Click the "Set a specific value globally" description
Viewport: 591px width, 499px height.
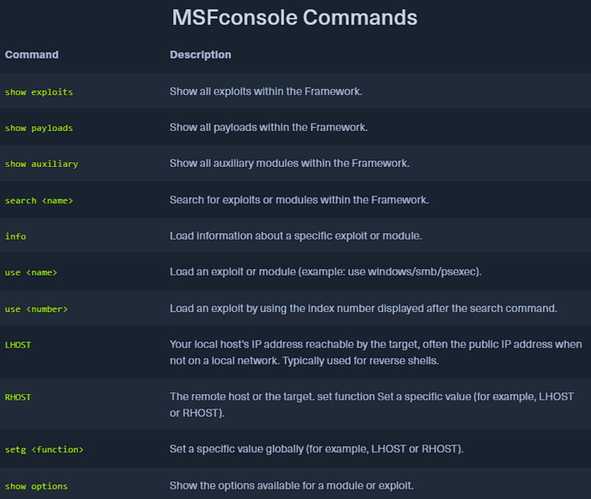[316, 449]
